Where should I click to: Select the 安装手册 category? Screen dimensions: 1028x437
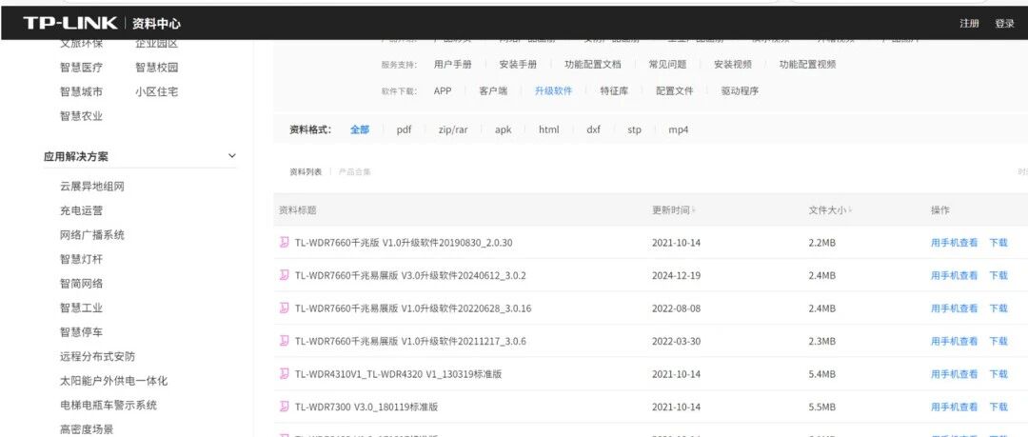pos(518,65)
